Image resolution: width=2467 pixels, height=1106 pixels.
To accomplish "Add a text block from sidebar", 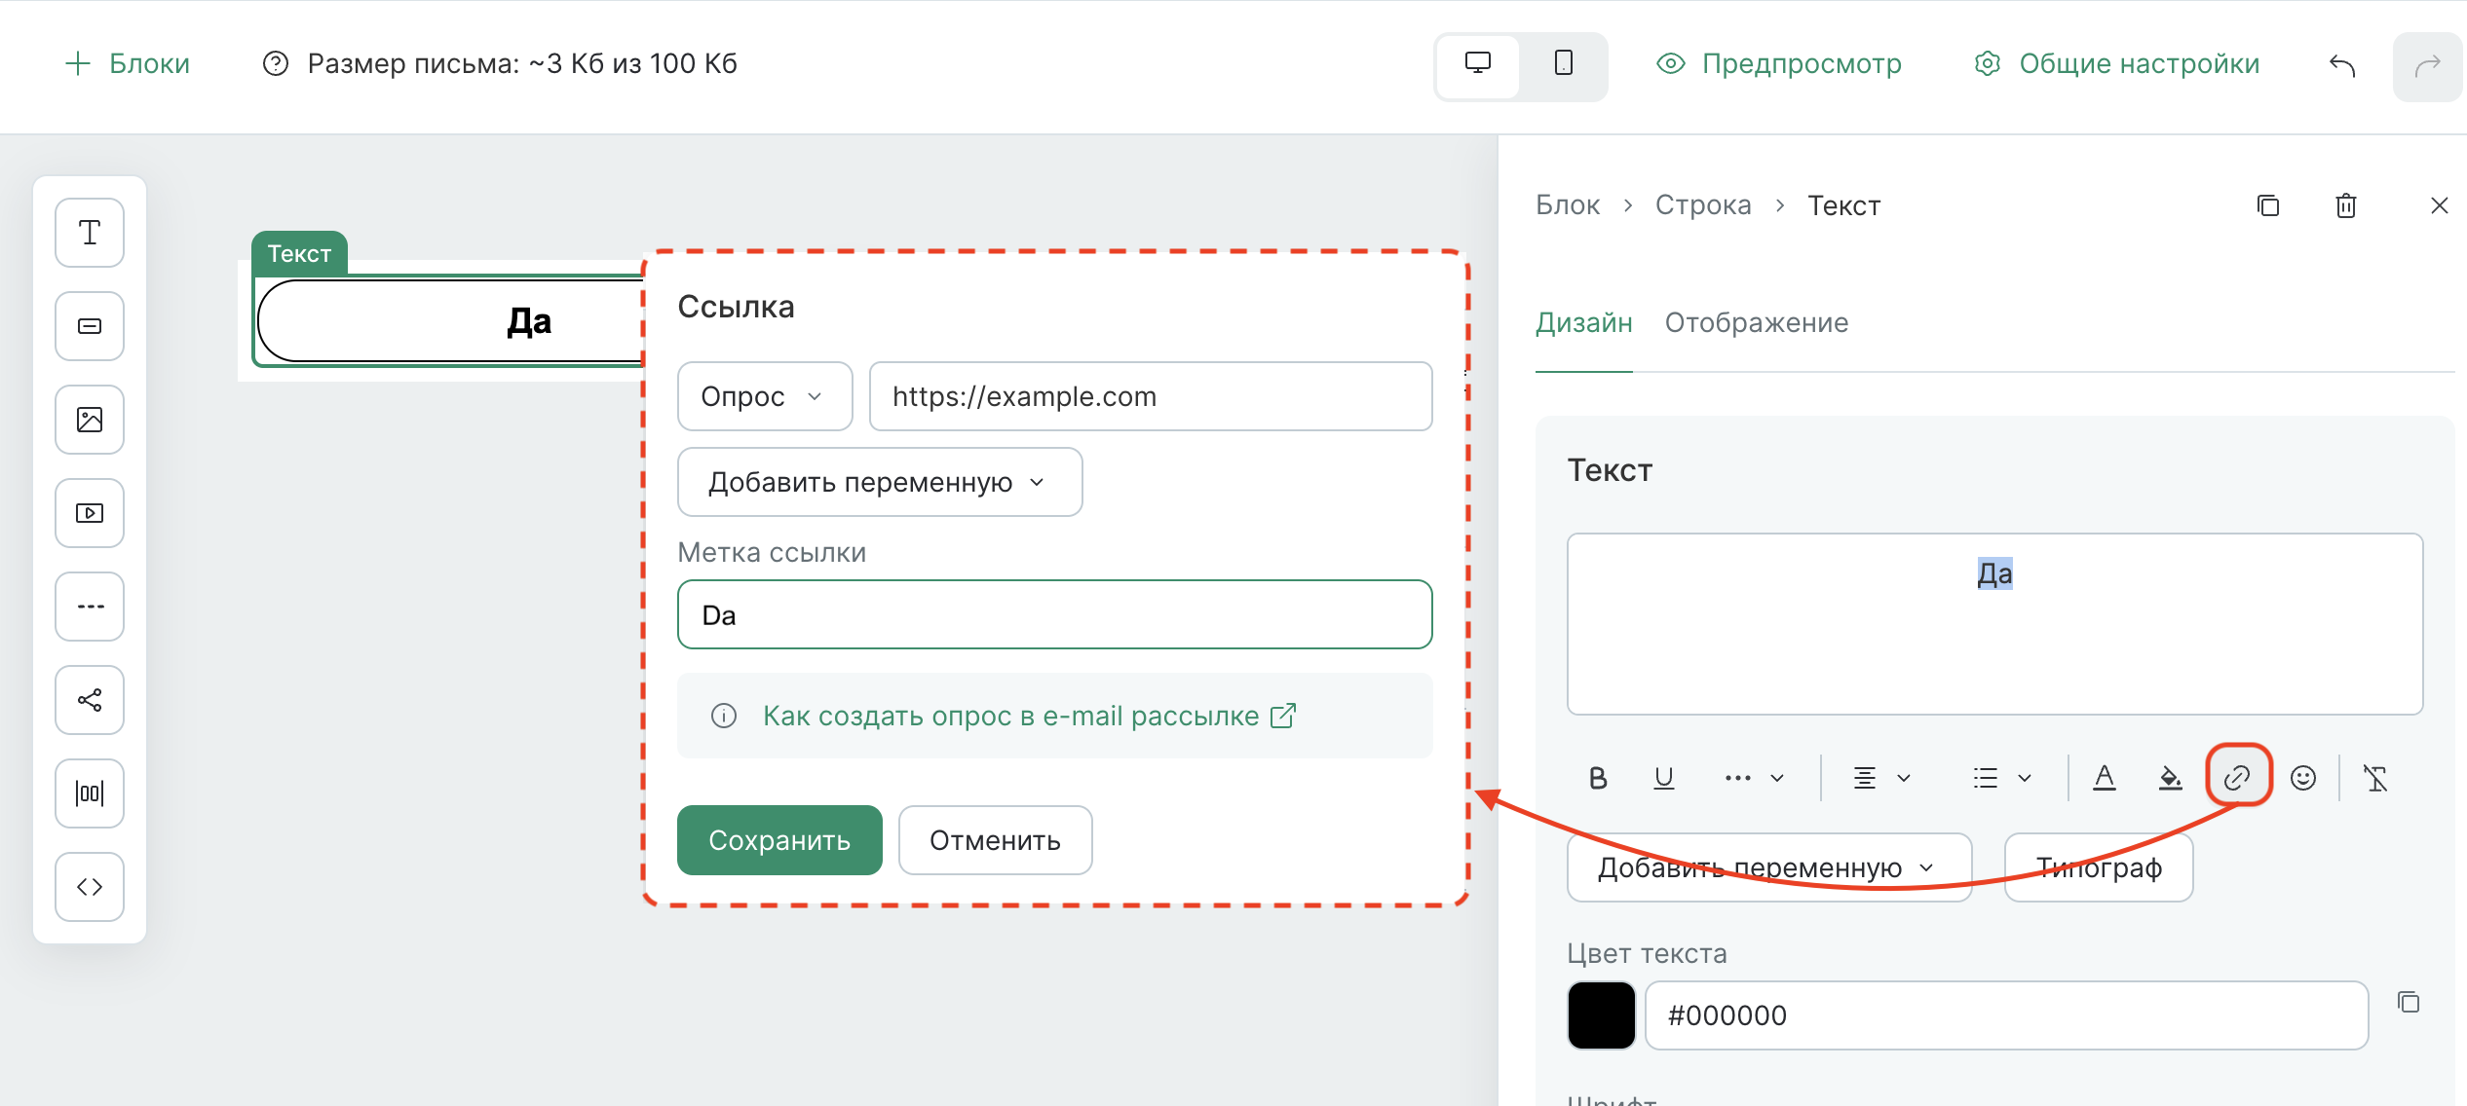I will pos(90,233).
